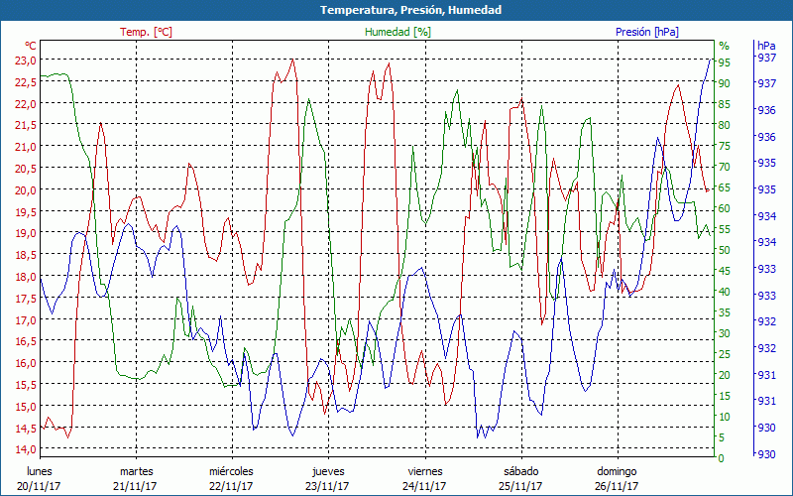This screenshot has height=496, width=793.
Task: Pick the martes 21/11/17 date label
Action: coord(136,478)
